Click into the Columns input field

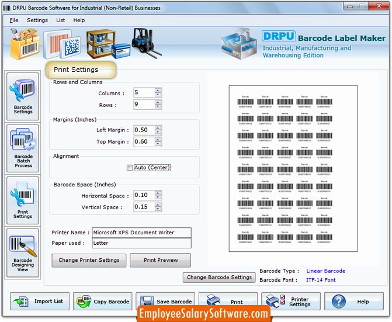tap(144, 92)
